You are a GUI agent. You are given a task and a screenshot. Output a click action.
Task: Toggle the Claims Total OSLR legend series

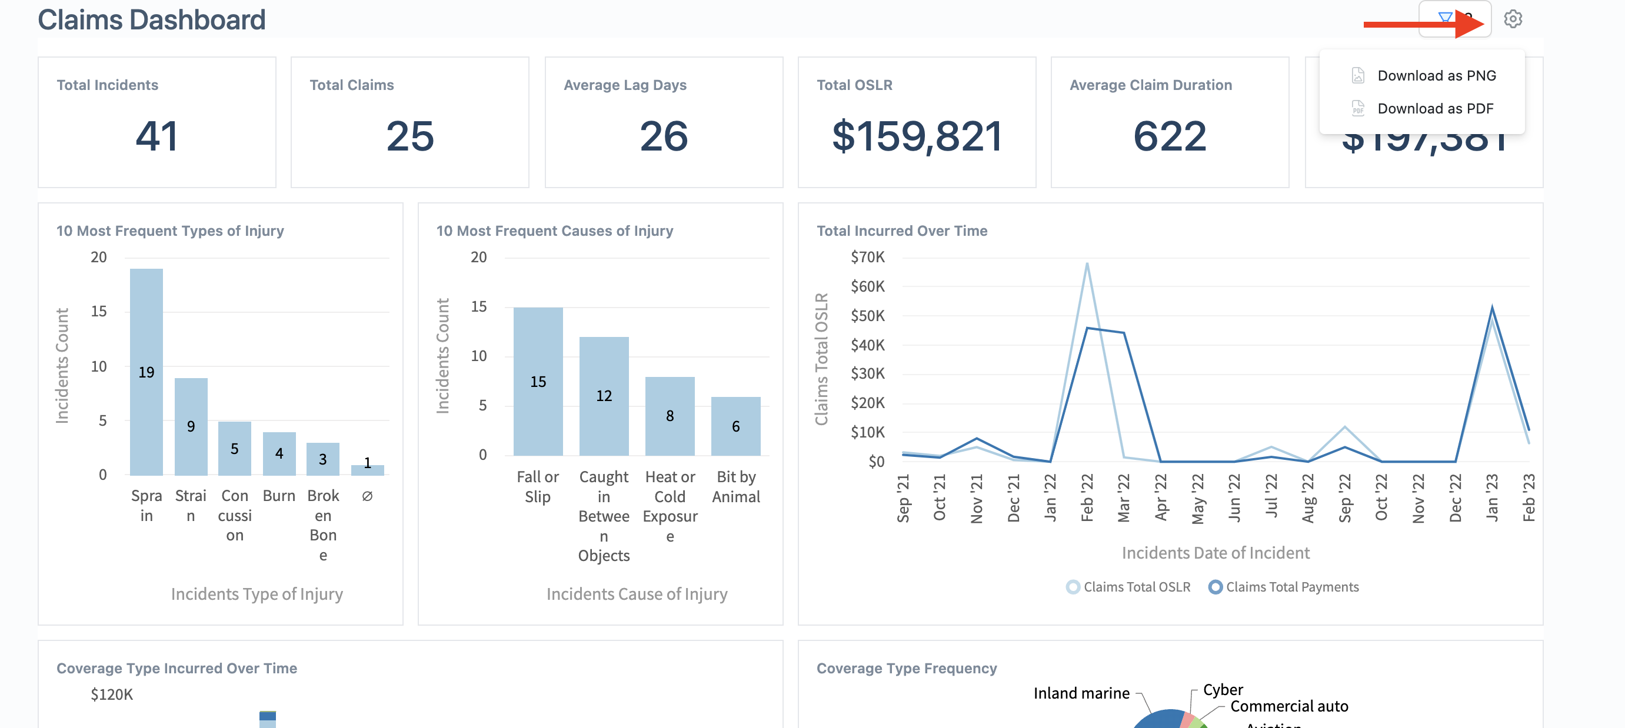pos(1128,587)
